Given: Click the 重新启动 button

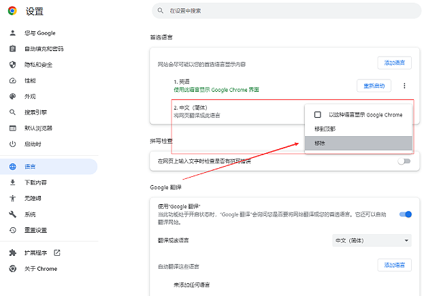Looking at the screenshot, I should point(374,86).
